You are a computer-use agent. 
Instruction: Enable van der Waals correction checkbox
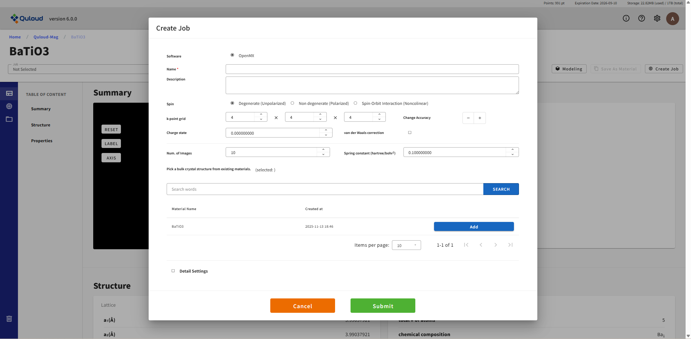pyautogui.click(x=410, y=133)
